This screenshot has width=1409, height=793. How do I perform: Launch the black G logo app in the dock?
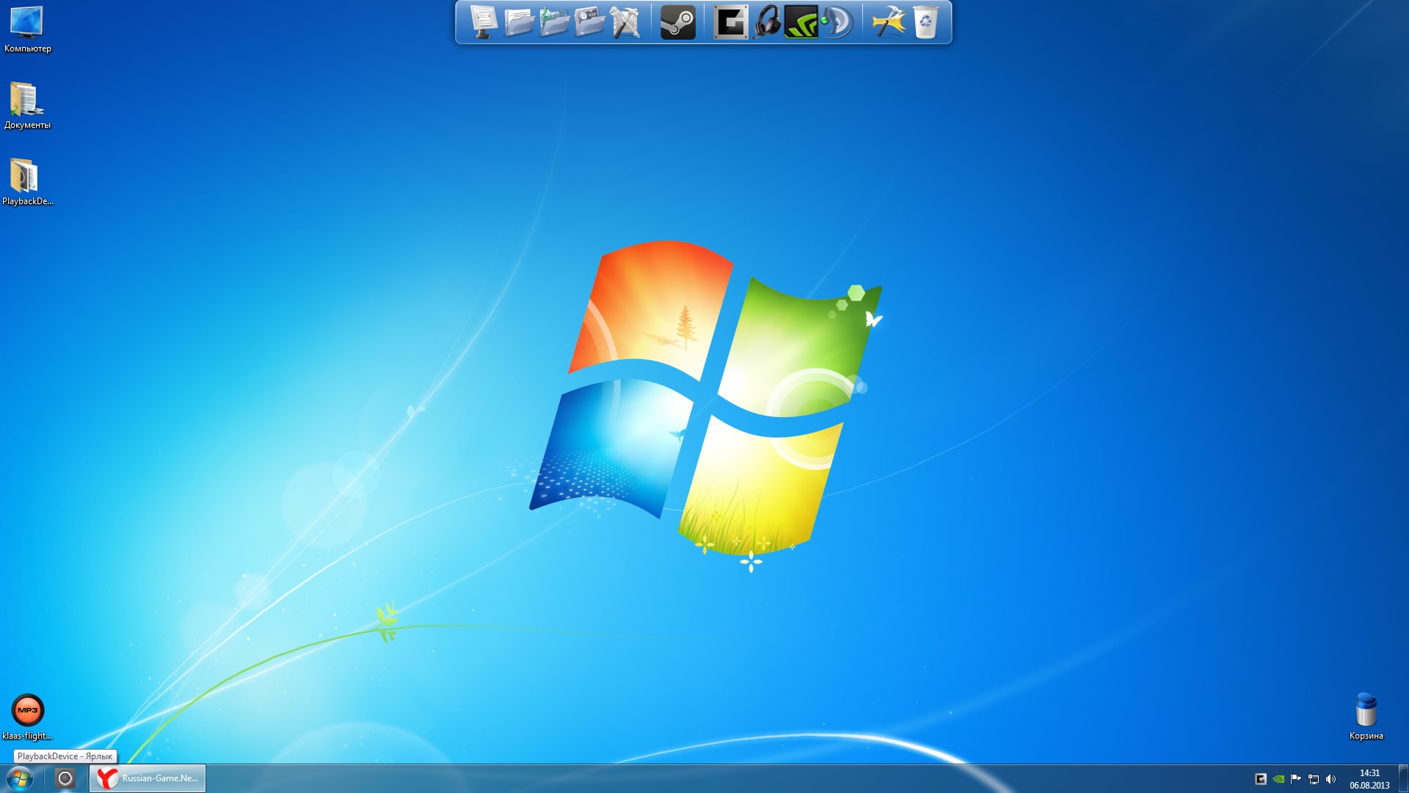pyautogui.click(x=731, y=22)
